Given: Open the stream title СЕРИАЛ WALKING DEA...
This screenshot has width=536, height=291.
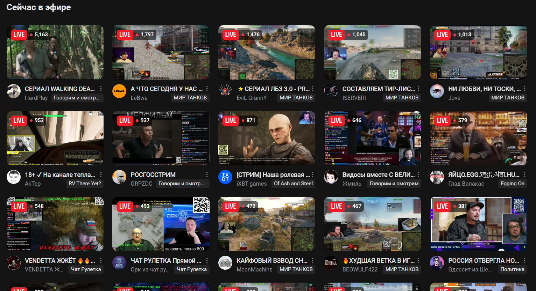Looking at the screenshot, I should pos(60,89).
